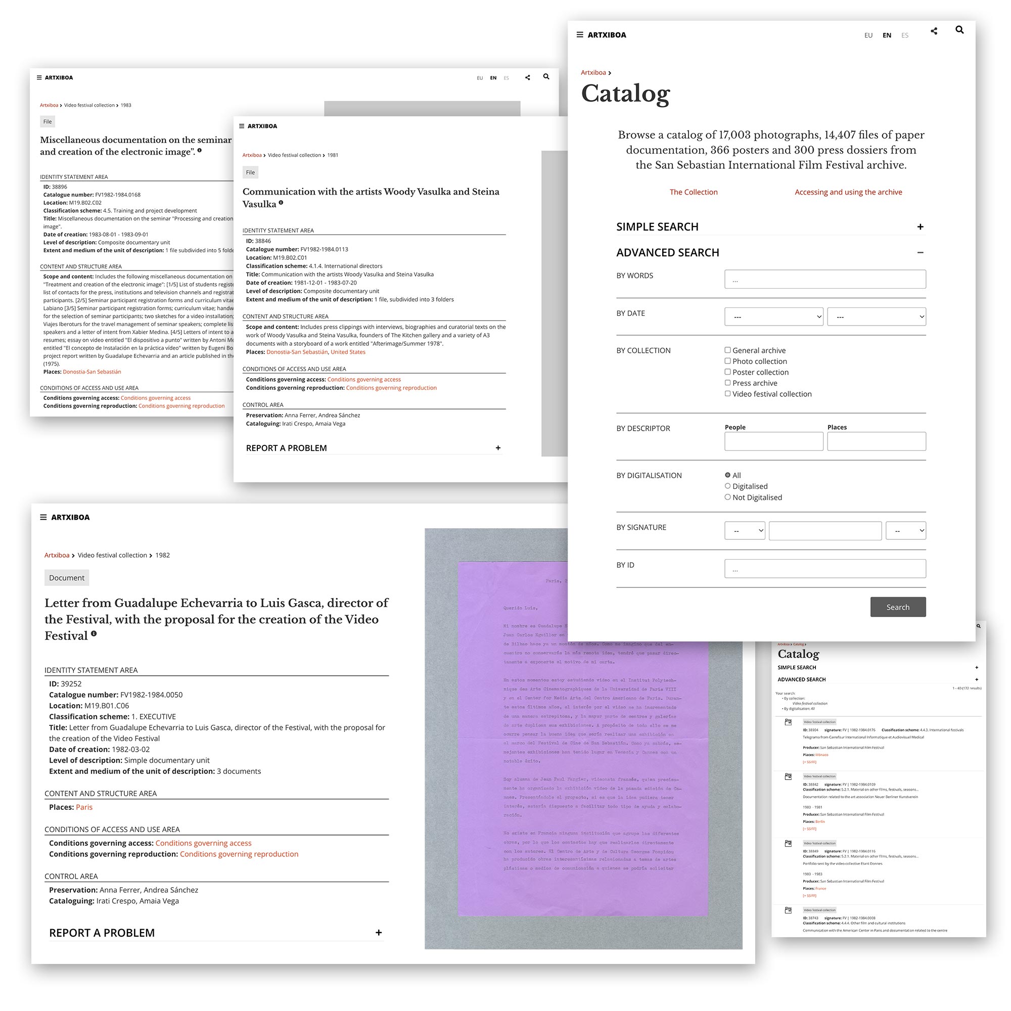The height and width of the screenshot is (1011, 1011).
Task: Click folder icon of result ID 38842
Action: pos(788,776)
